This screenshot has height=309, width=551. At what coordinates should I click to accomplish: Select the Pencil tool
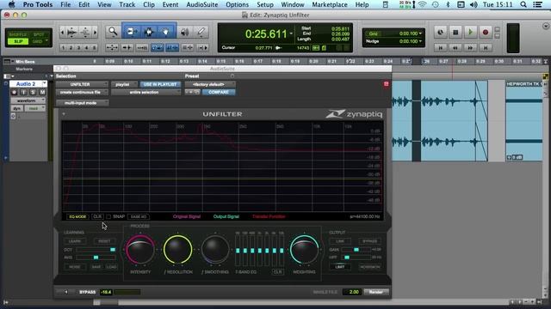(201, 32)
